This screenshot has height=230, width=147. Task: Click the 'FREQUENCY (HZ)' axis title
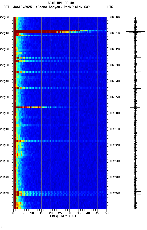[x=63, y=216]
